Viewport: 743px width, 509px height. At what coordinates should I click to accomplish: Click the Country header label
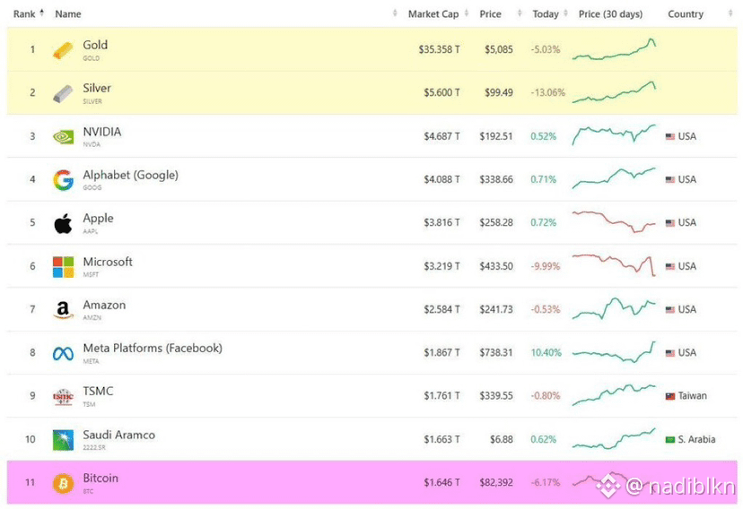[686, 14]
